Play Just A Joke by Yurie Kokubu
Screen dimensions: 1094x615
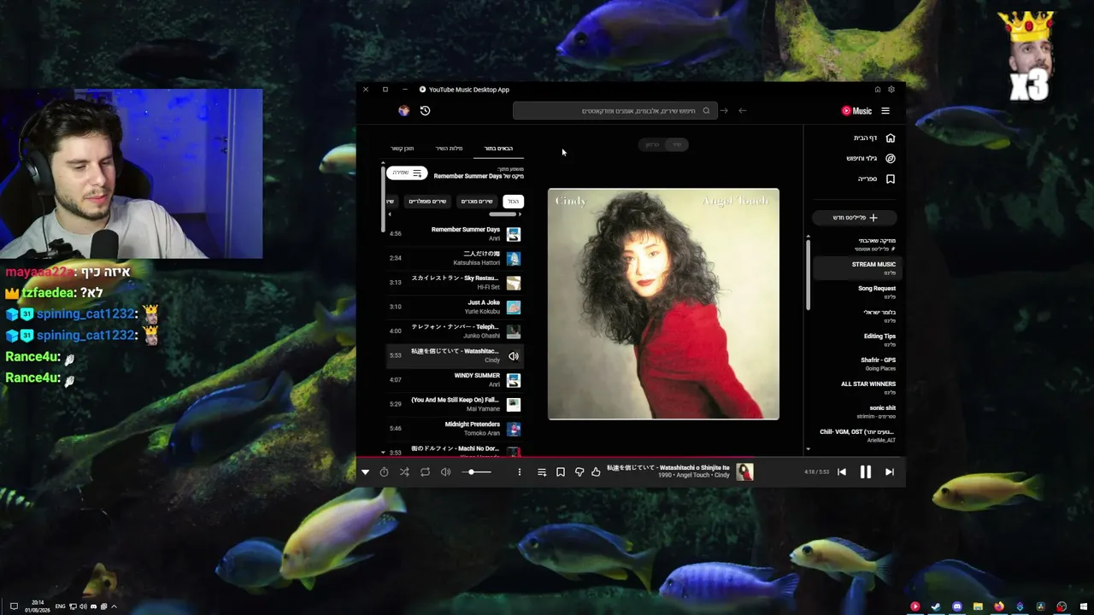[454, 307]
